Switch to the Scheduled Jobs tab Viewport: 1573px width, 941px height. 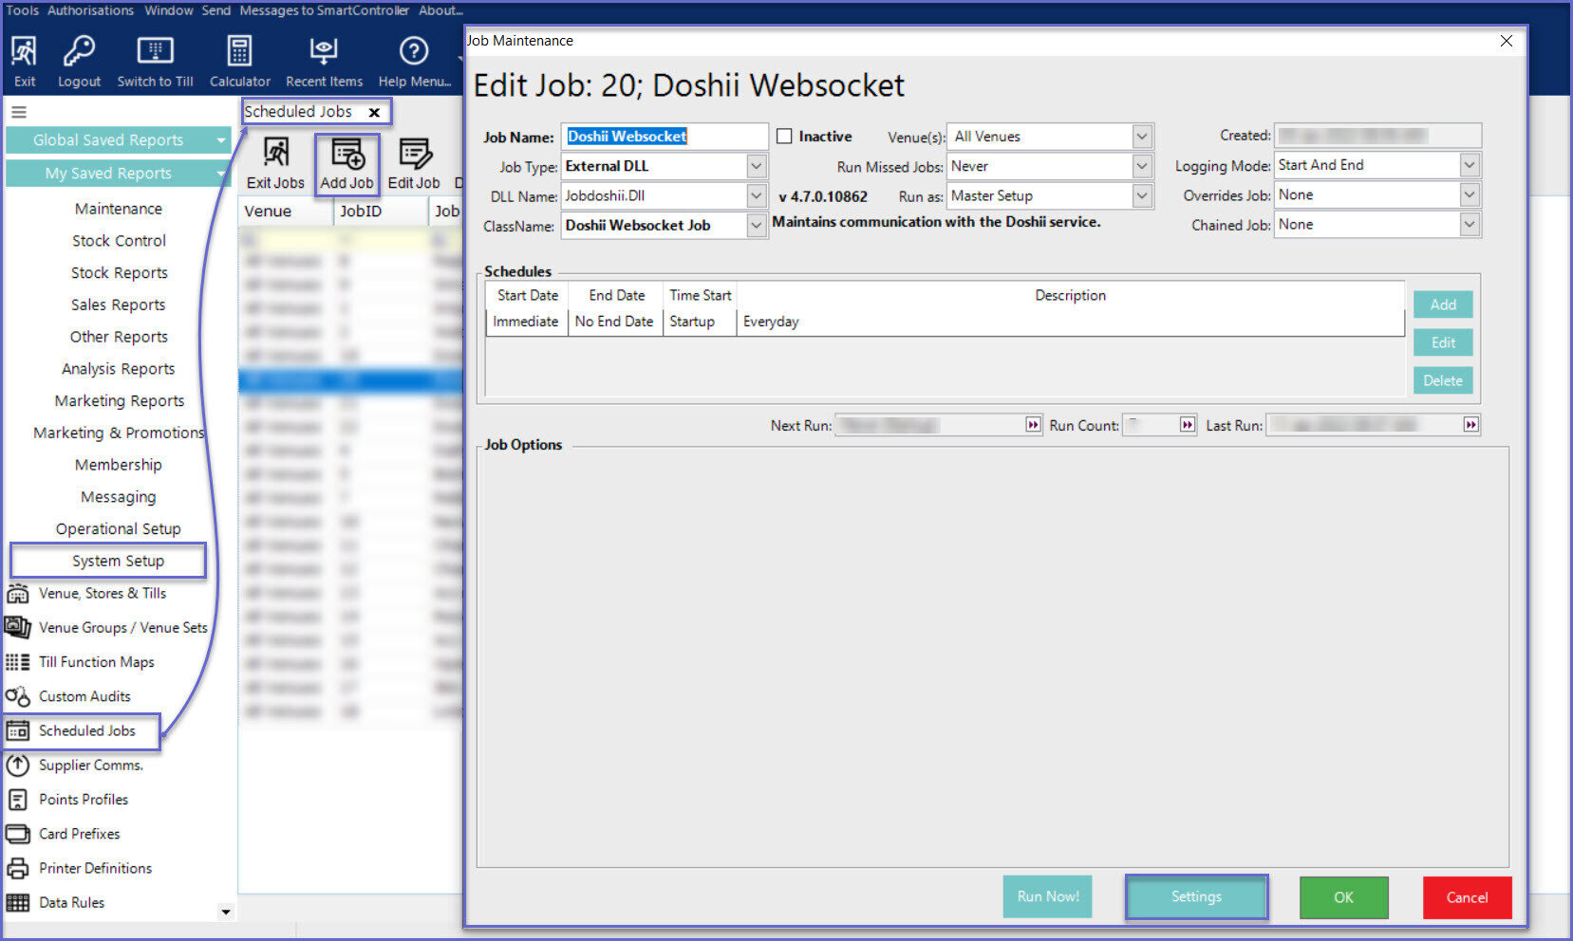click(298, 112)
